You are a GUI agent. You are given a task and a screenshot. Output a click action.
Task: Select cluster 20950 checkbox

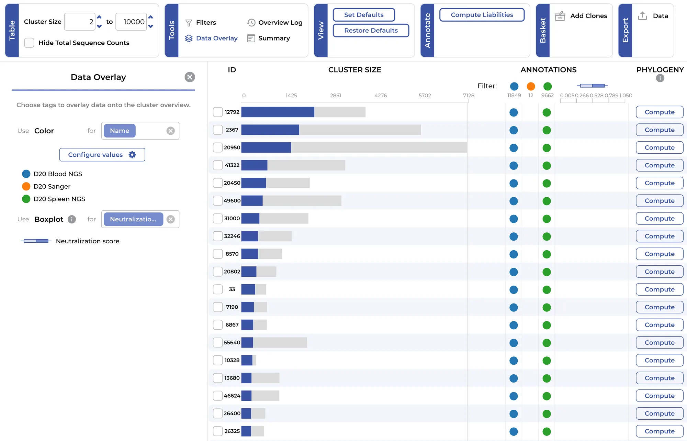tap(218, 147)
